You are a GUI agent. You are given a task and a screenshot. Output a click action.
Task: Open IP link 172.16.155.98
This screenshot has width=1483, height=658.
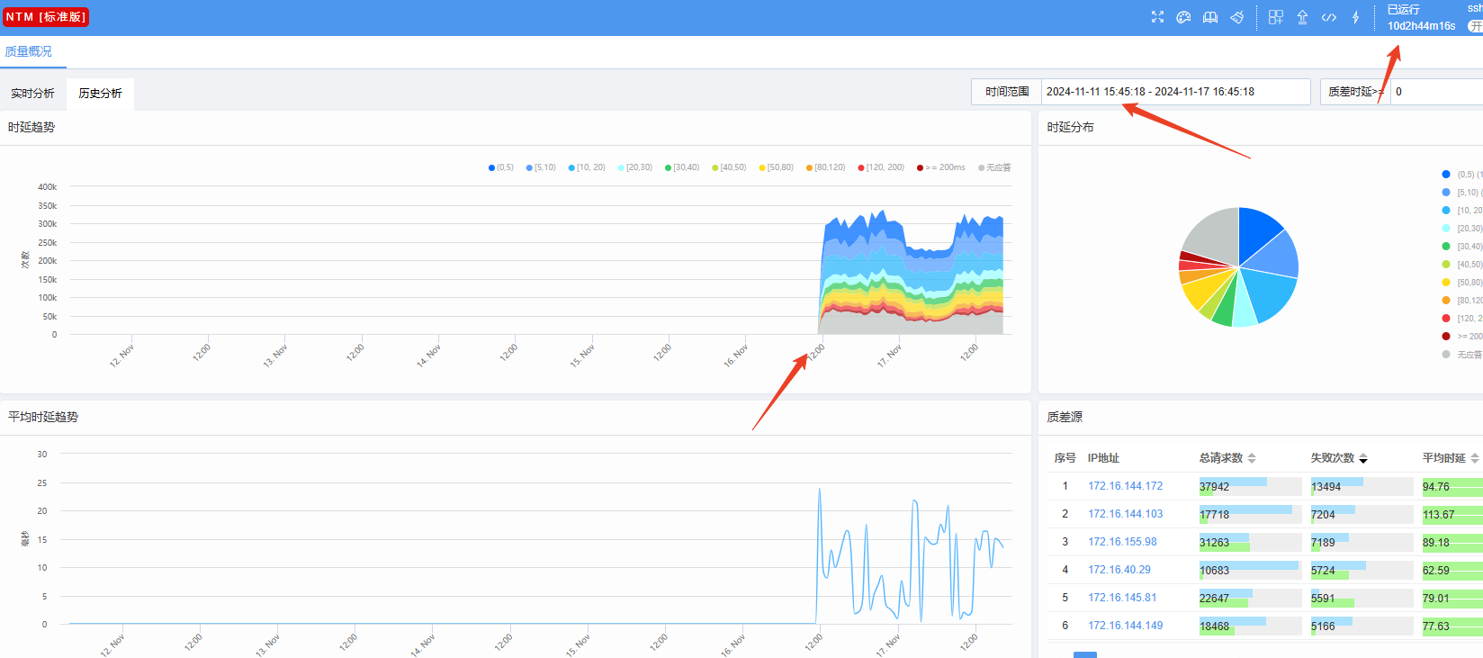[1122, 542]
